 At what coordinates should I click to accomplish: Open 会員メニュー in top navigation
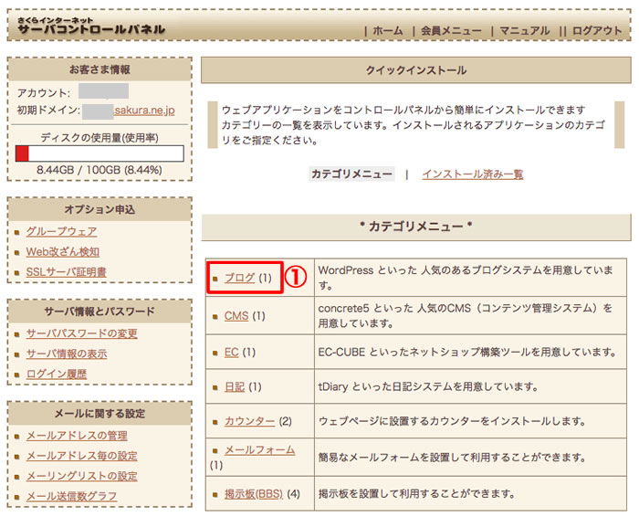tap(451, 30)
